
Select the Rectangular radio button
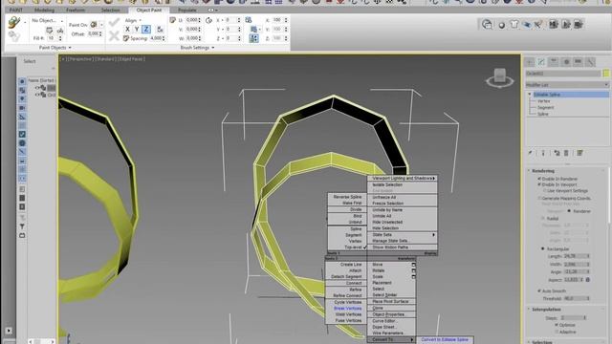[543, 248]
